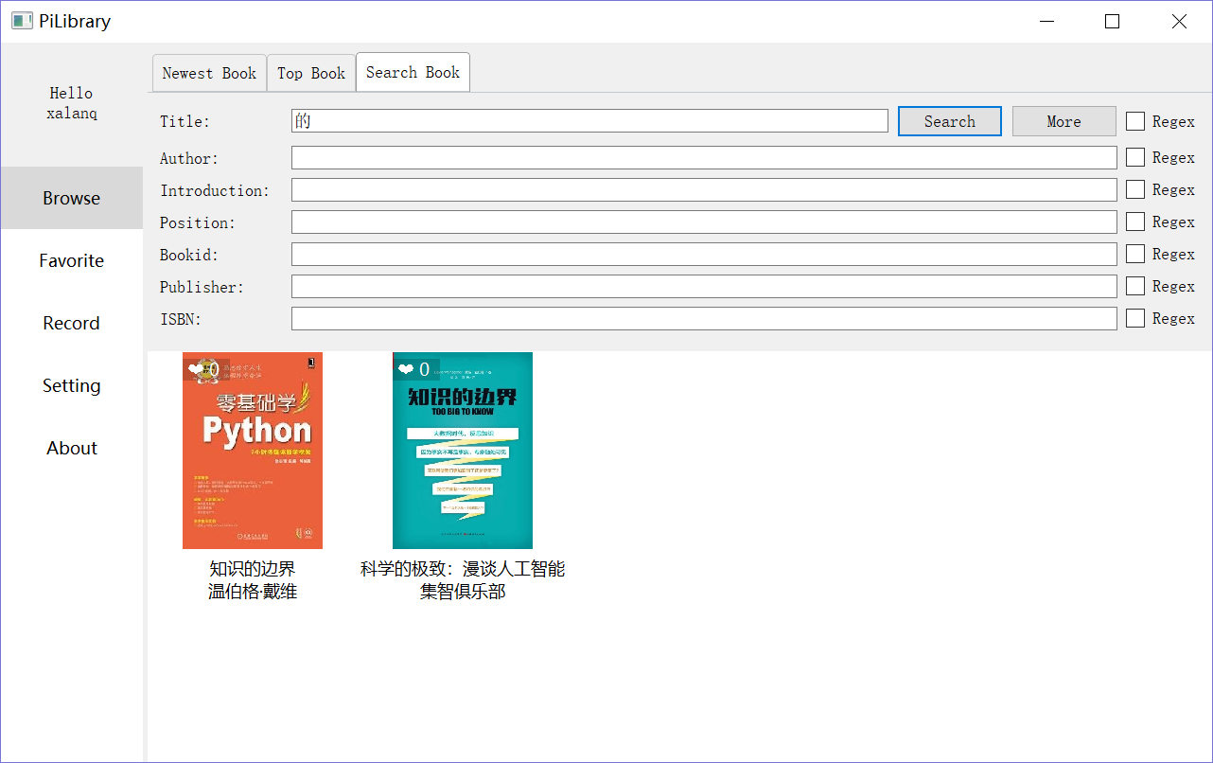The width and height of the screenshot is (1213, 763).
Task: Click the Publisher input field
Action: coord(704,286)
